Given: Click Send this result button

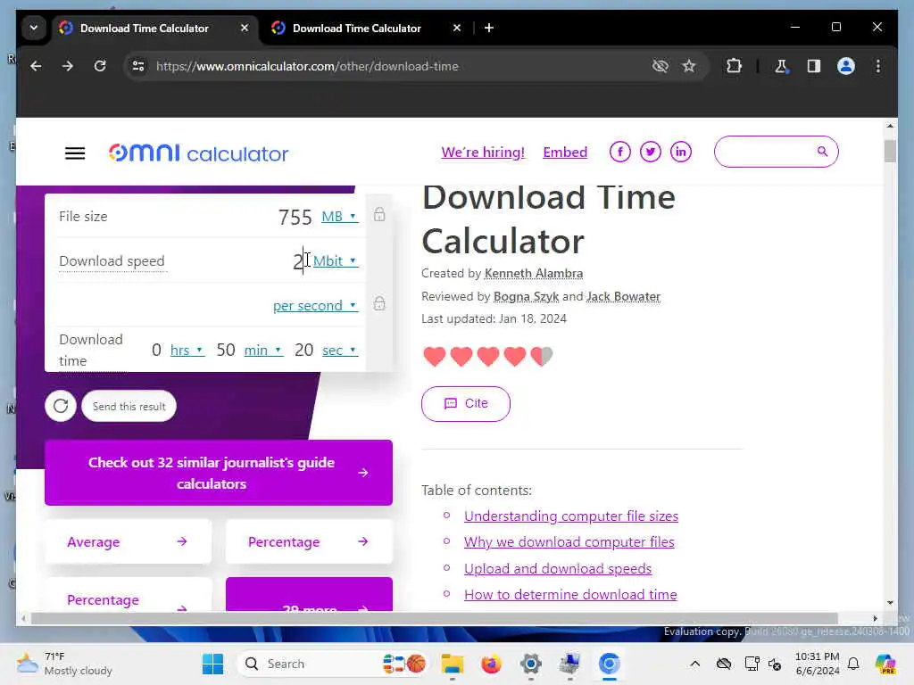Looking at the screenshot, I should (129, 406).
